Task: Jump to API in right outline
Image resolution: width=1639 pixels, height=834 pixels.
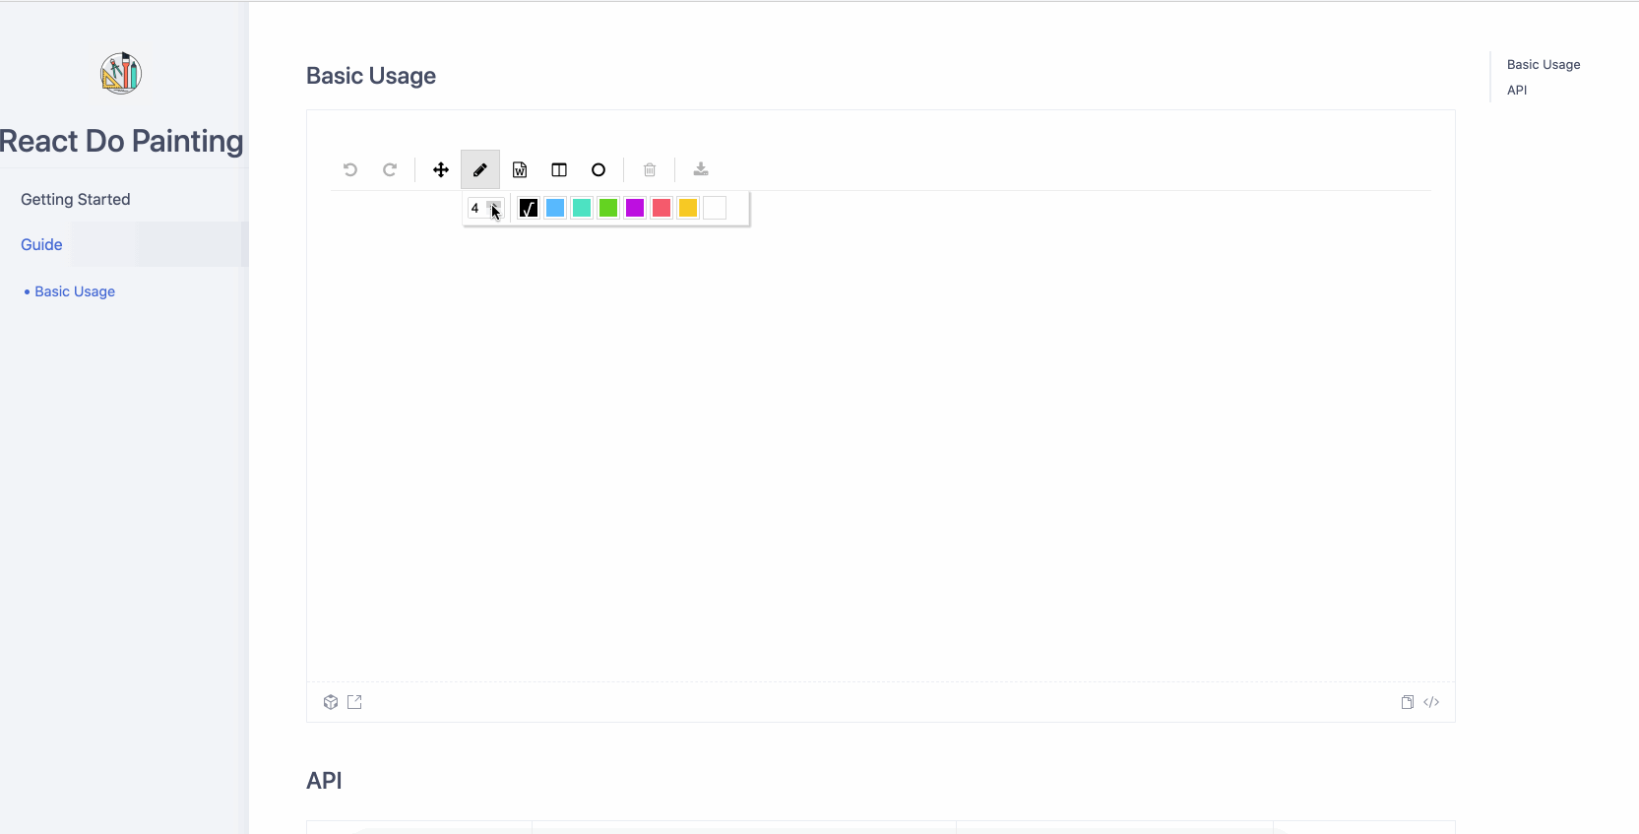Action: pyautogui.click(x=1517, y=90)
